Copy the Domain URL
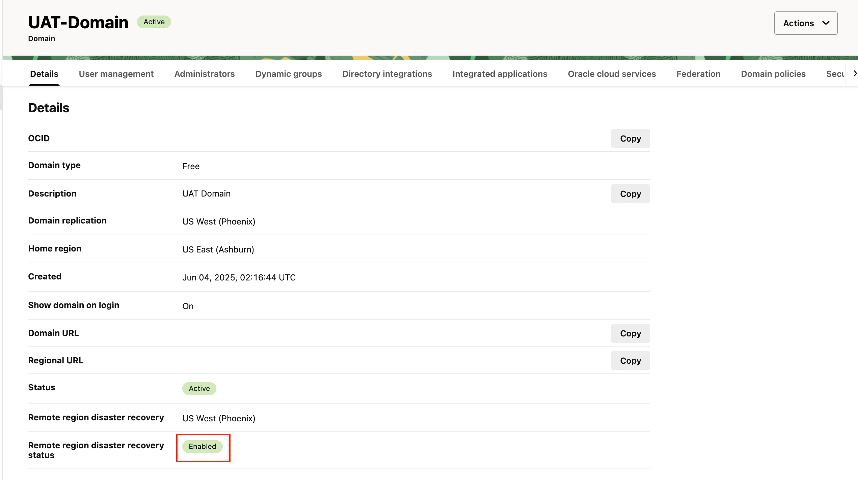This screenshot has width=858, height=480. (630, 333)
